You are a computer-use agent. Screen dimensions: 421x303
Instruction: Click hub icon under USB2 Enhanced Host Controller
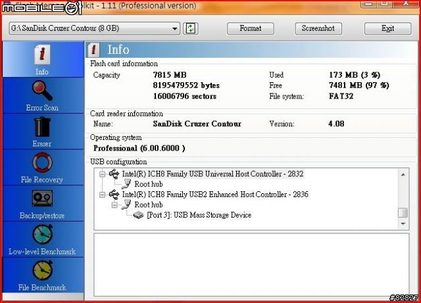(126, 205)
